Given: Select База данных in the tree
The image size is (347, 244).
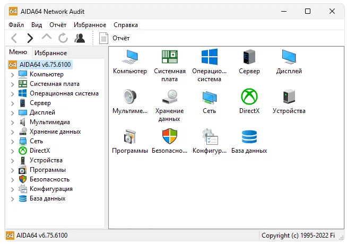Looking at the screenshot, I should click(47, 198).
